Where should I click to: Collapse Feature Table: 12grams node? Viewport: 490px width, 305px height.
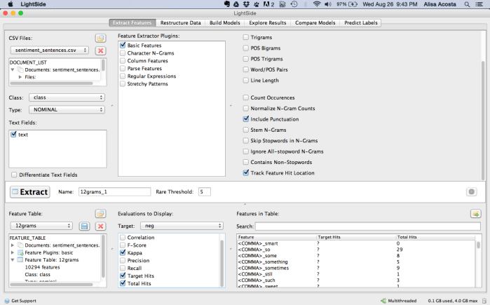coord(13,259)
